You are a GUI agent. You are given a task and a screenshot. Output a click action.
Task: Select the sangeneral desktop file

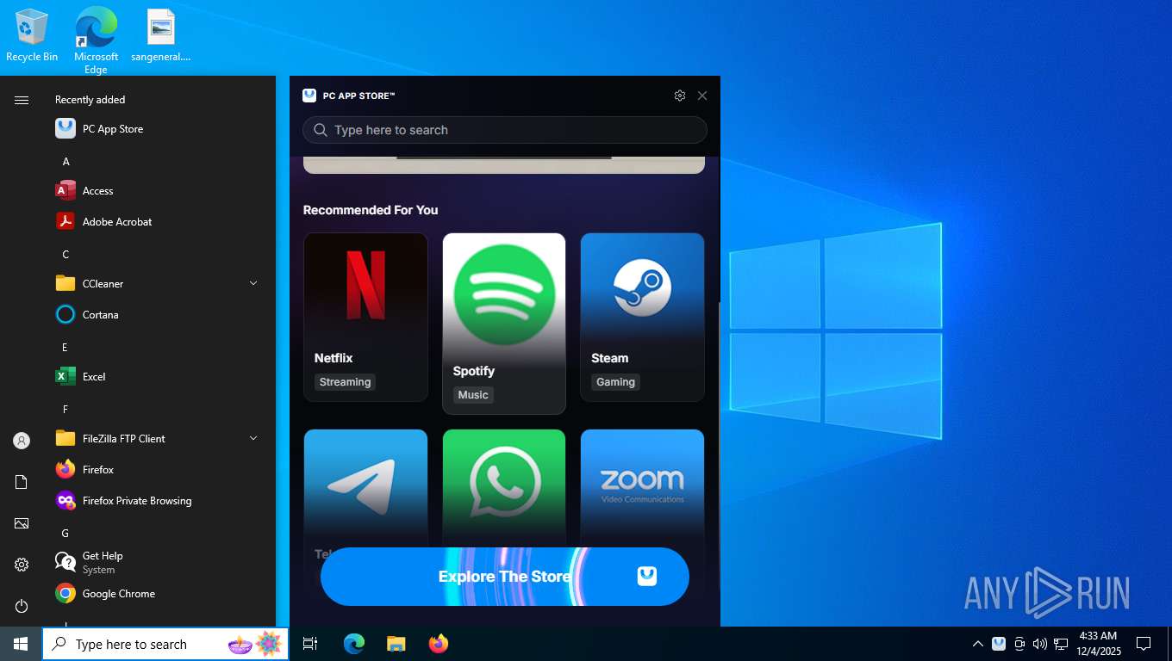point(161,36)
